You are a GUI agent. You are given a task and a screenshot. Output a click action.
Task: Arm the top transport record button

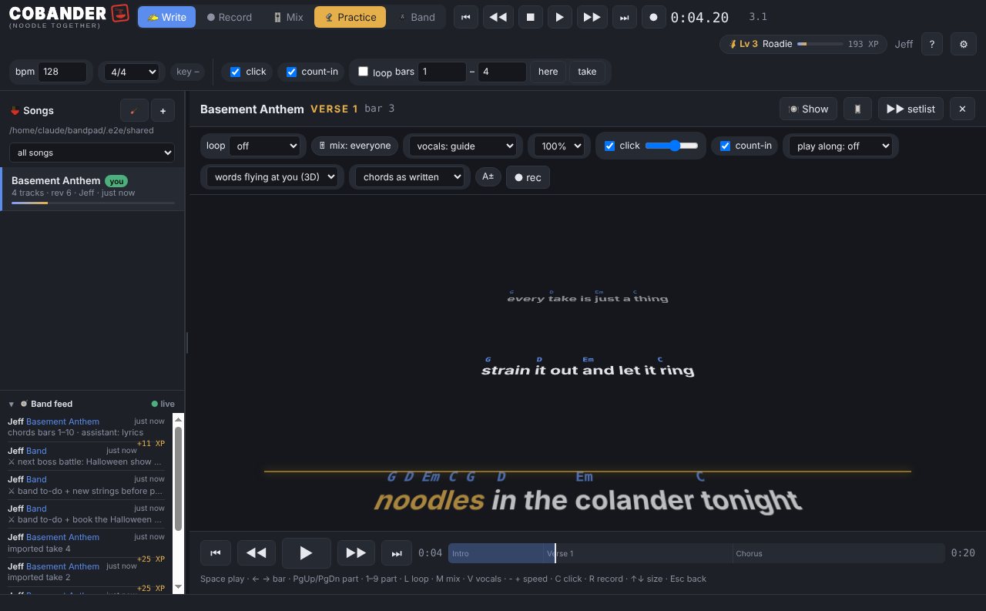(x=654, y=17)
